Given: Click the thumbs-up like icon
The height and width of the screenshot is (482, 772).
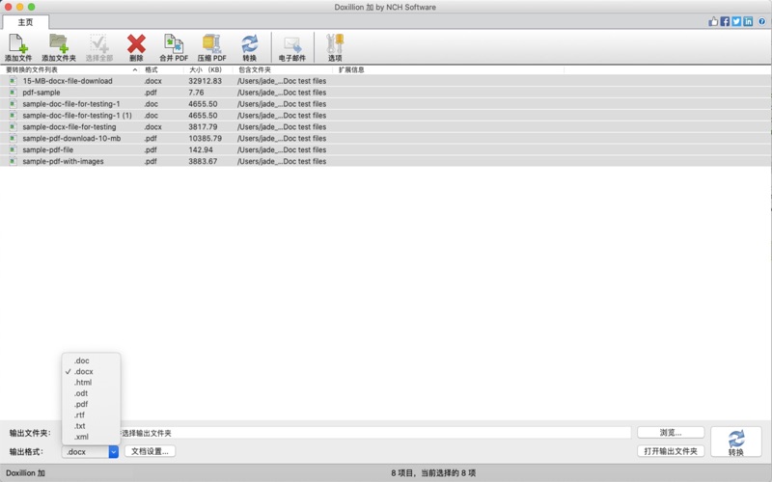Looking at the screenshot, I should click(713, 21).
